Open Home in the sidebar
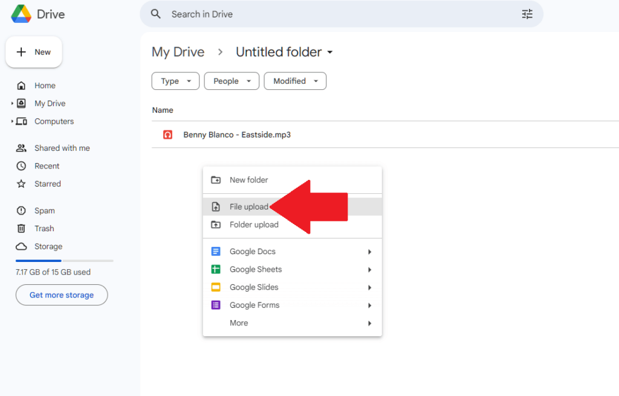The width and height of the screenshot is (619, 396). pos(45,86)
